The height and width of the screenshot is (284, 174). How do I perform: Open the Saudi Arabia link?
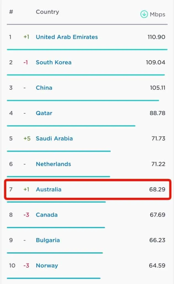54,138
